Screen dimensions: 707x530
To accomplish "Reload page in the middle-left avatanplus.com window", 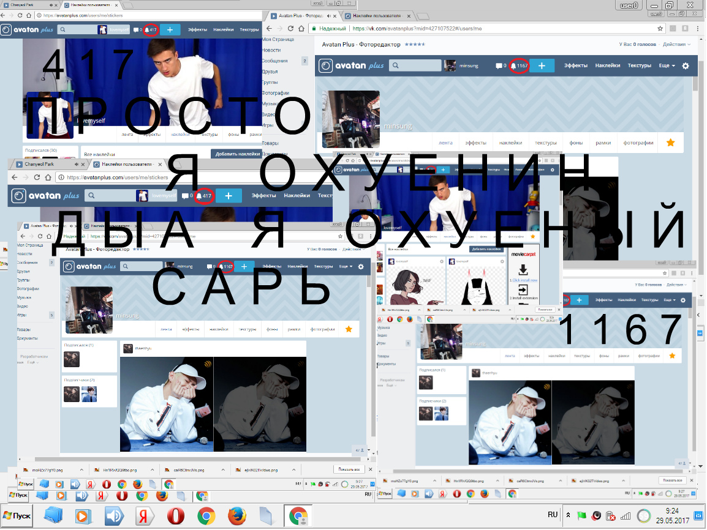I will [x=37, y=177].
